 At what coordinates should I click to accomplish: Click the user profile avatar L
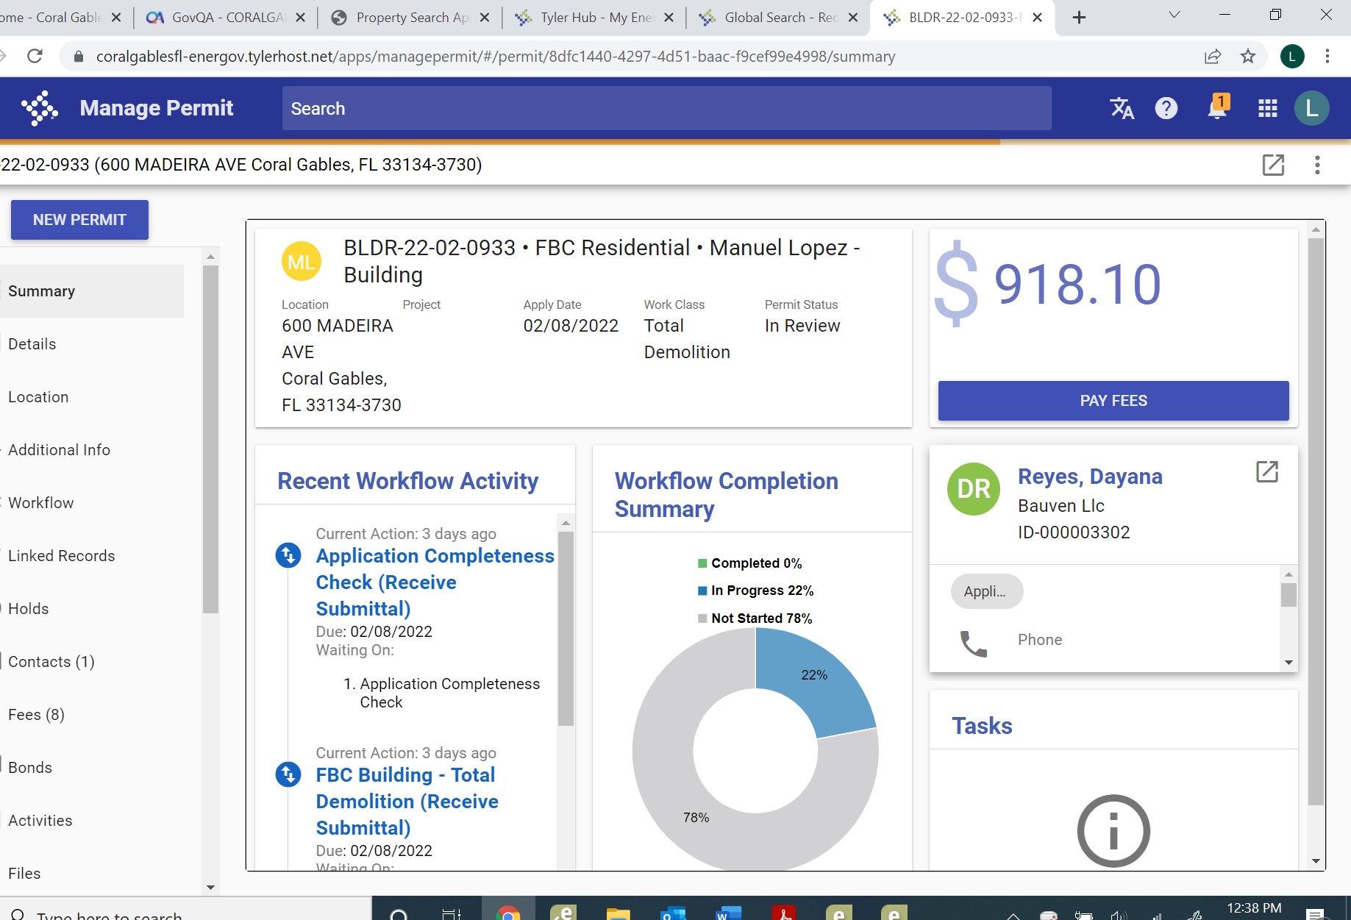(1311, 108)
